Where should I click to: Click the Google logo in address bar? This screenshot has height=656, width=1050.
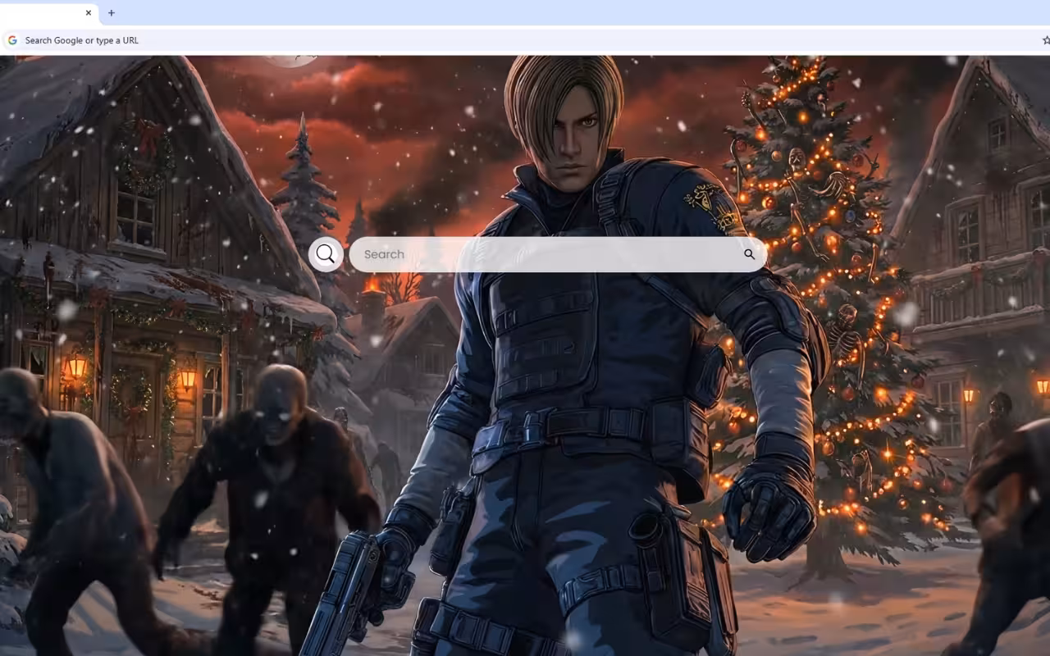(x=12, y=40)
